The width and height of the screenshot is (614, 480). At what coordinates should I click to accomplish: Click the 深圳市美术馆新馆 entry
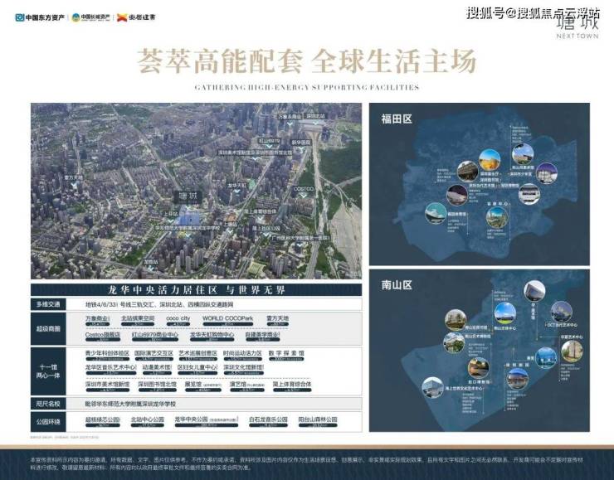click(107, 386)
